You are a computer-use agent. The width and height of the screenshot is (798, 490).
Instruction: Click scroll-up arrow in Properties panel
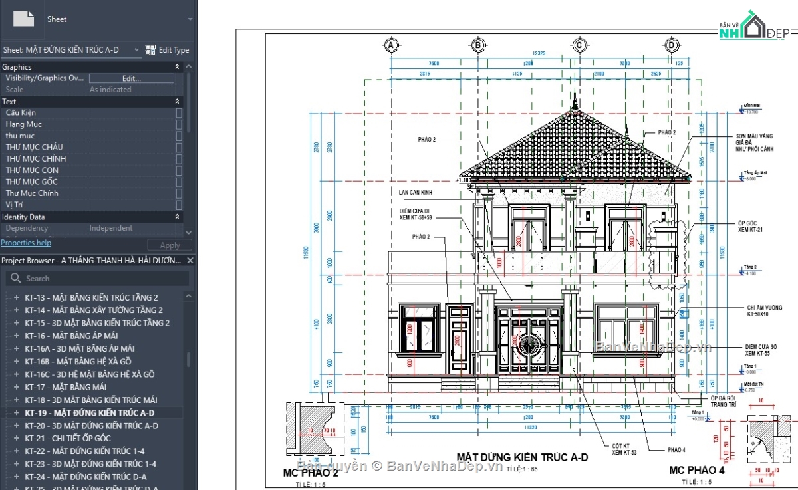coord(189,66)
